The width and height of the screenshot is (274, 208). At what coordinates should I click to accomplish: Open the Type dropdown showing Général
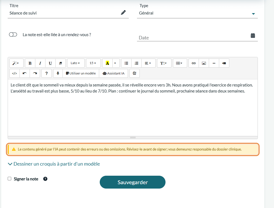pyautogui.click(x=197, y=13)
